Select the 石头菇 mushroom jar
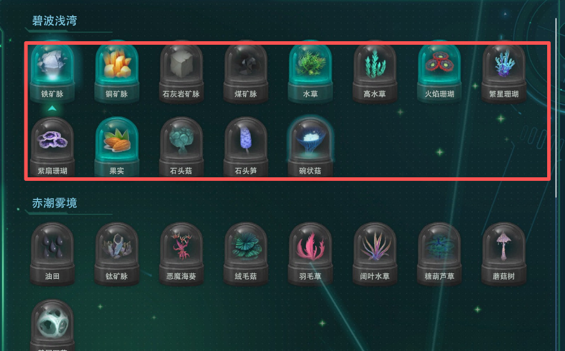This screenshot has width=565, height=351. pyautogui.click(x=181, y=147)
